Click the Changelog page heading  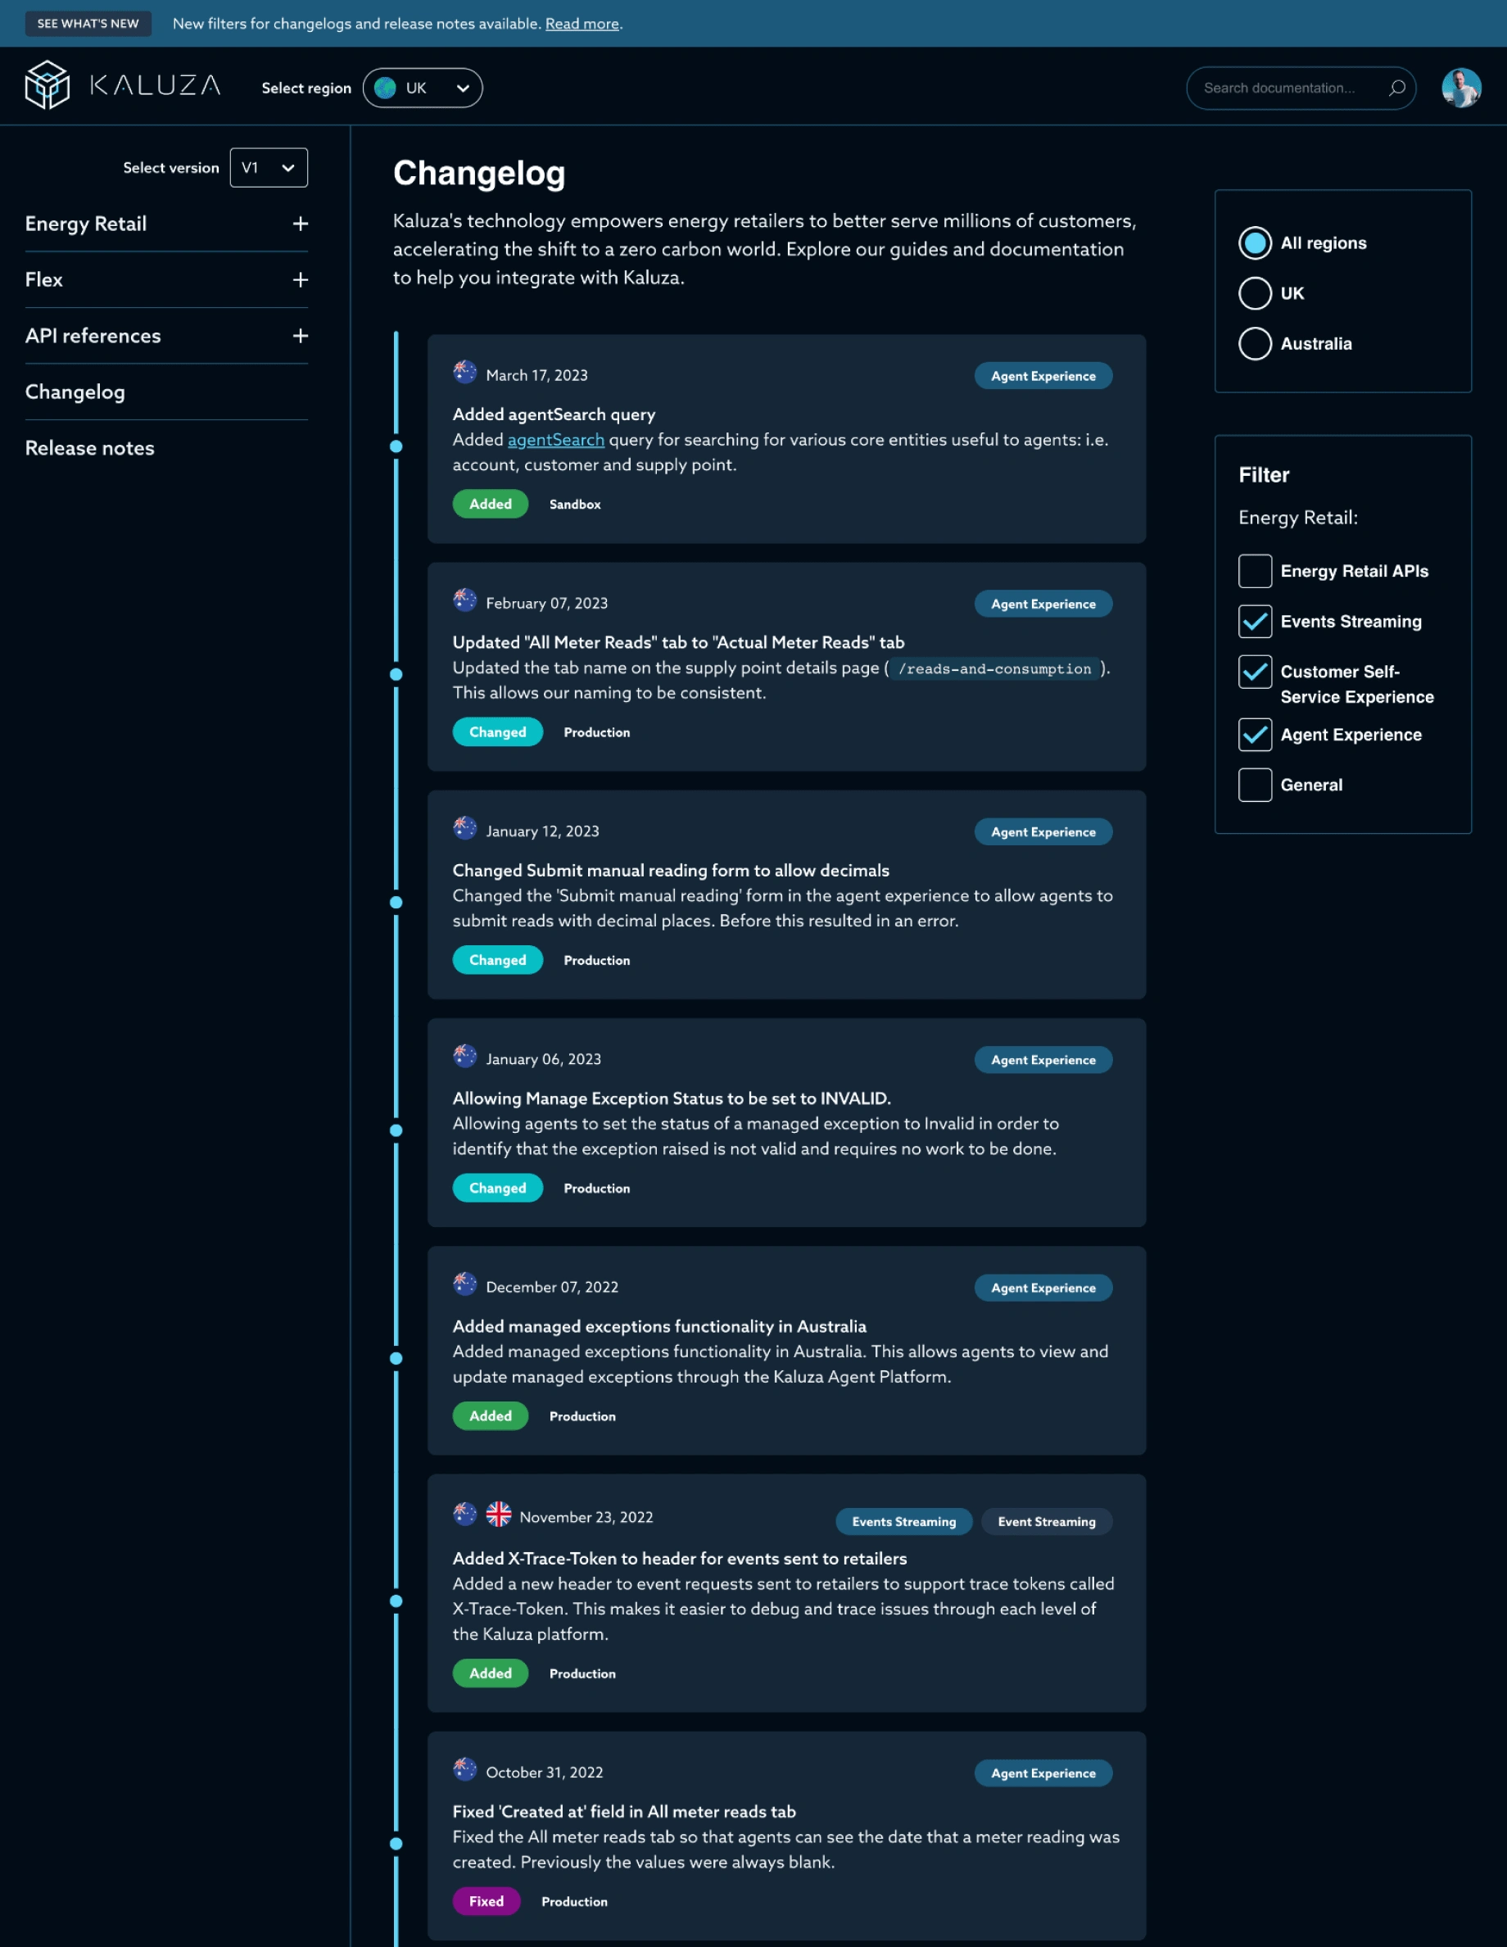pos(478,173)
